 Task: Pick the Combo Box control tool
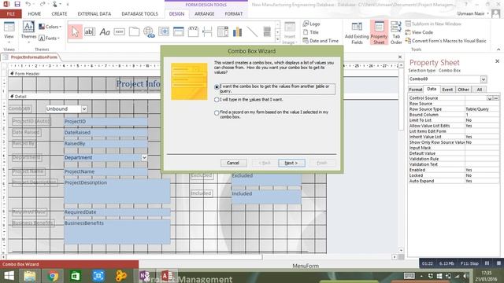coord(222,31)
